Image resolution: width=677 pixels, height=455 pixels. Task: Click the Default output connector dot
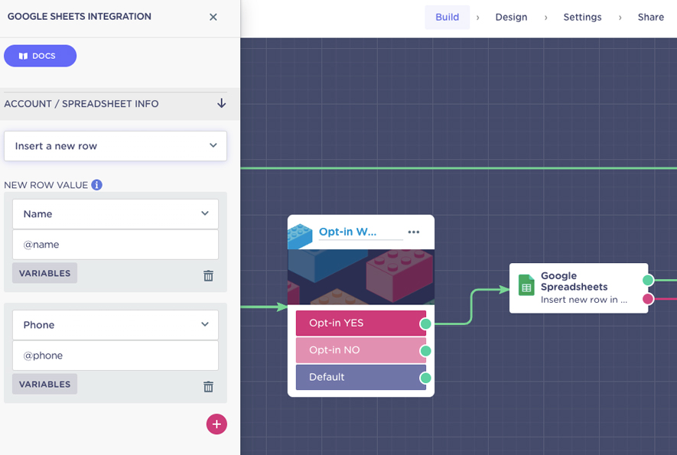coord(425,379)
